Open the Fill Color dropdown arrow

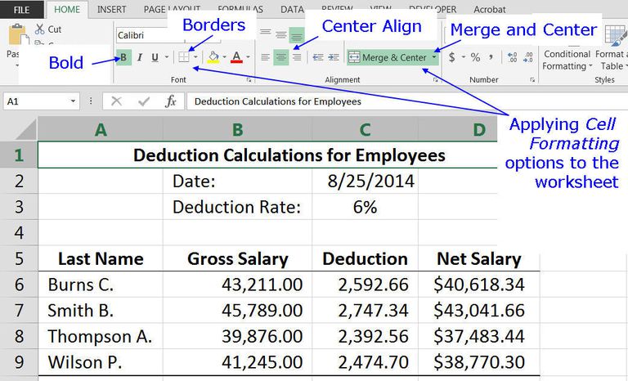point(224,57)
